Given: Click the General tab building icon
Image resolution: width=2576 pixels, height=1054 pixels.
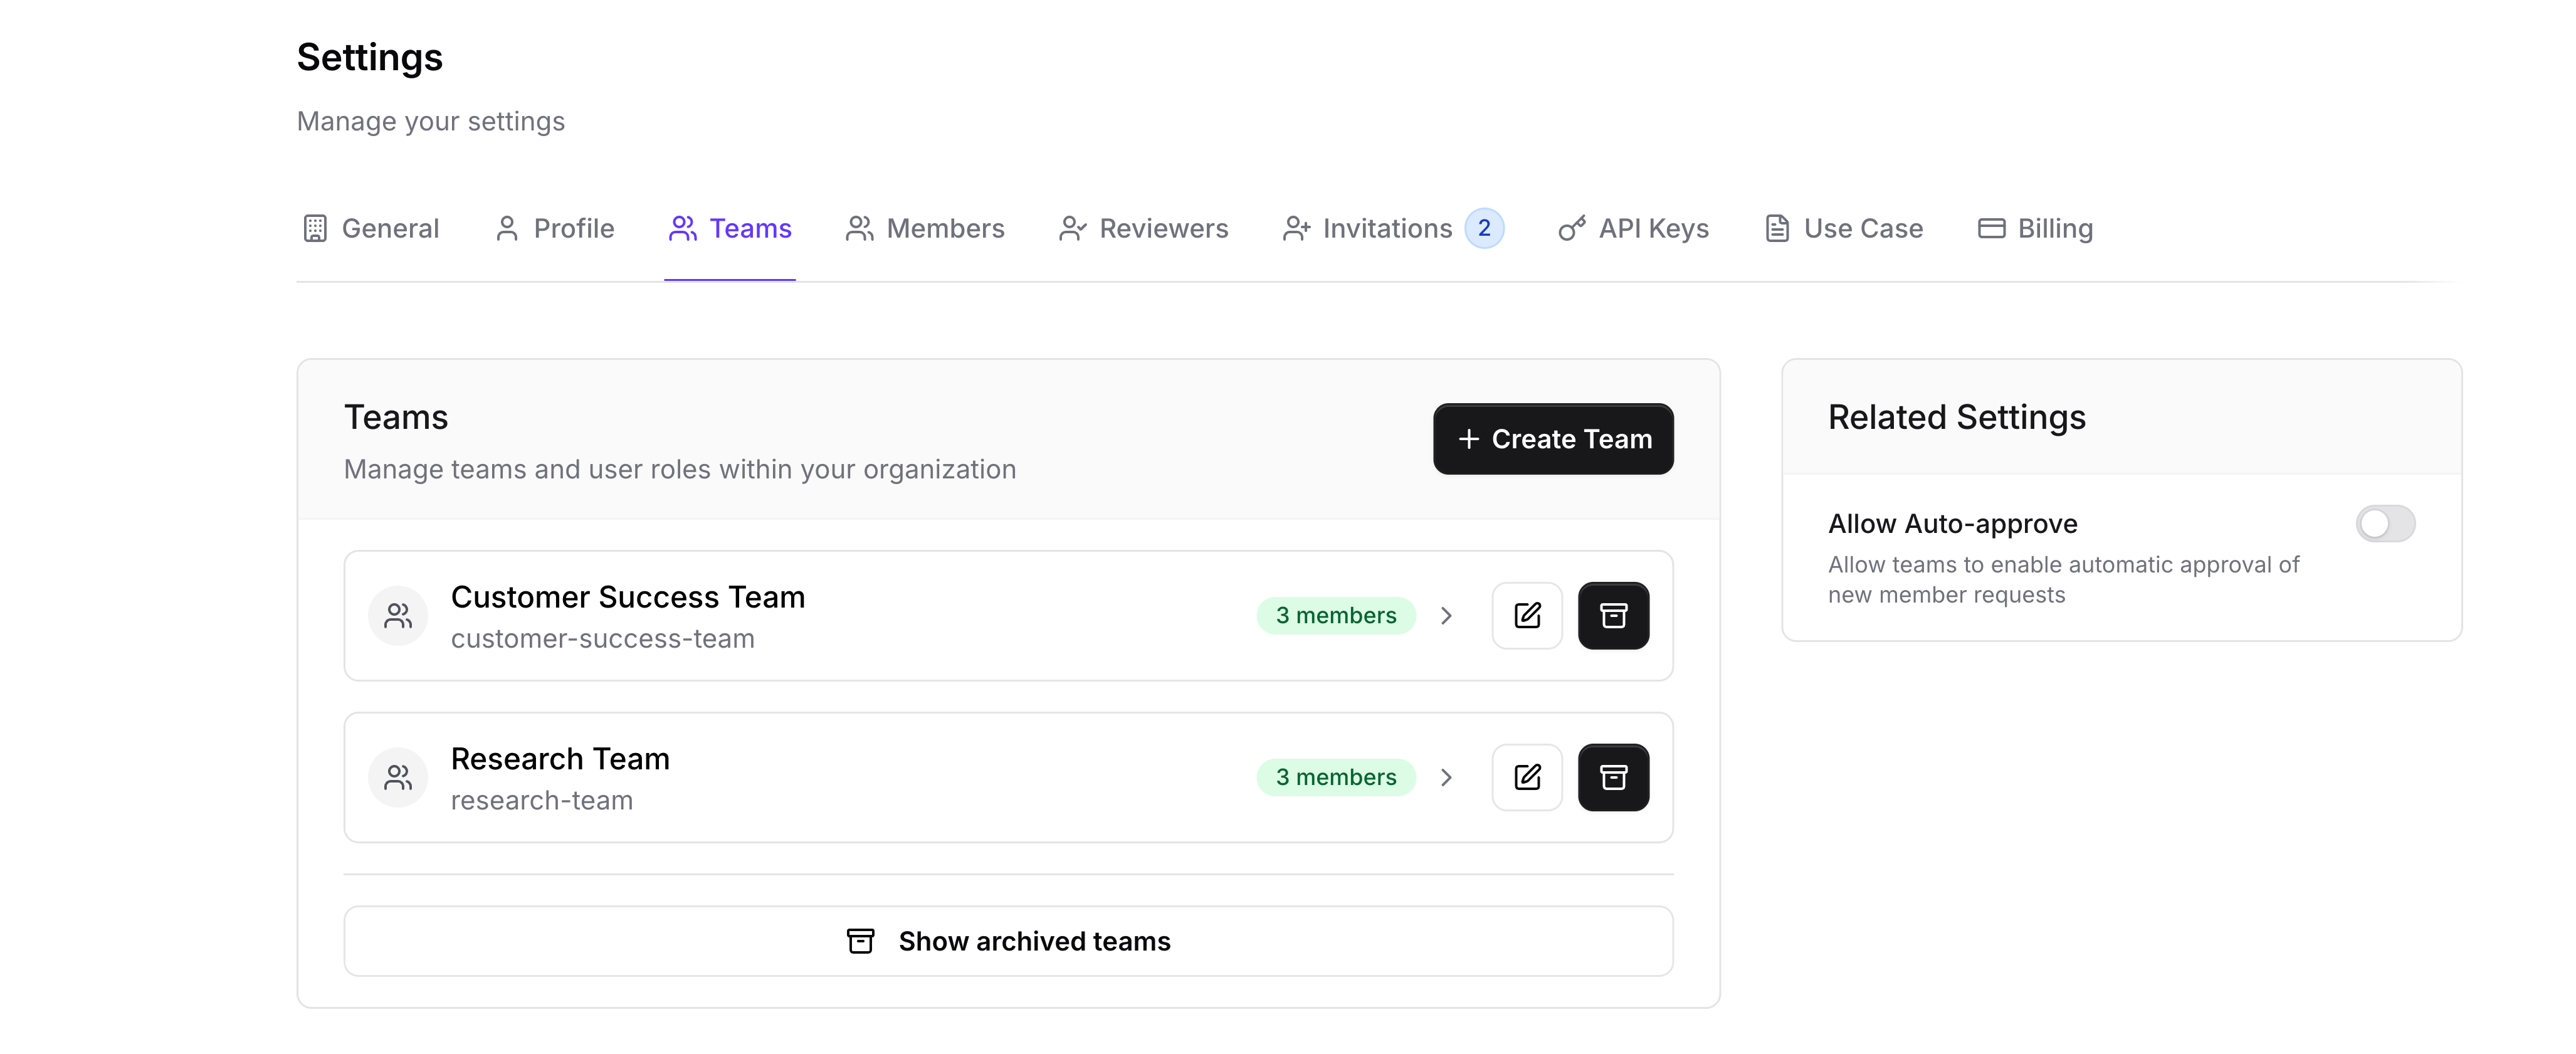Looking at the screenshot, I should (315, 228).
